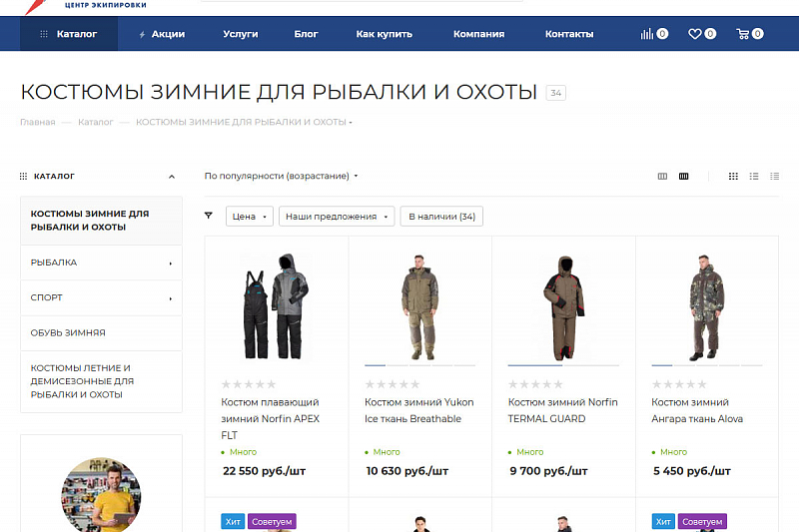
Task: Click the Norfin APEX FLT suit image
Action: (277, 307)
